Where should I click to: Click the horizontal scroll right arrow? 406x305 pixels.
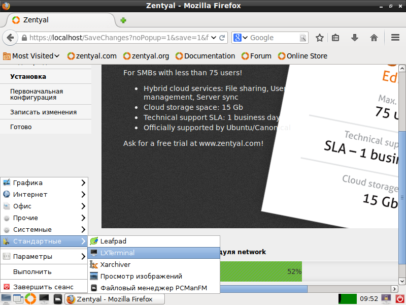pyautogui.click(x=394, y=289)
